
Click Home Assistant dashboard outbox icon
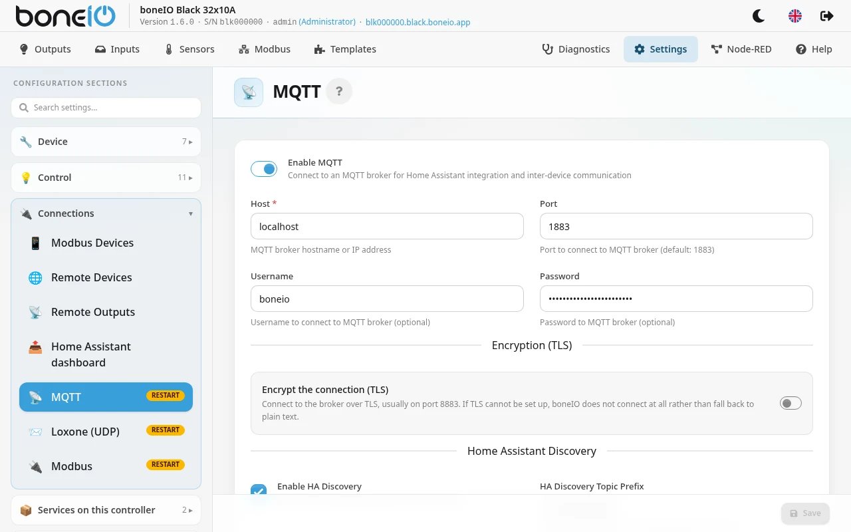point(35,346)
